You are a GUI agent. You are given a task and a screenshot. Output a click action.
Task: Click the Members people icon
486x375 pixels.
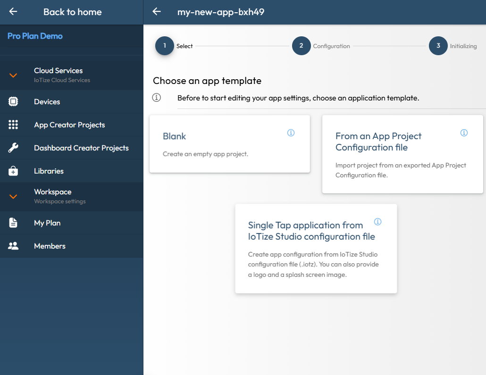[13, 246]
